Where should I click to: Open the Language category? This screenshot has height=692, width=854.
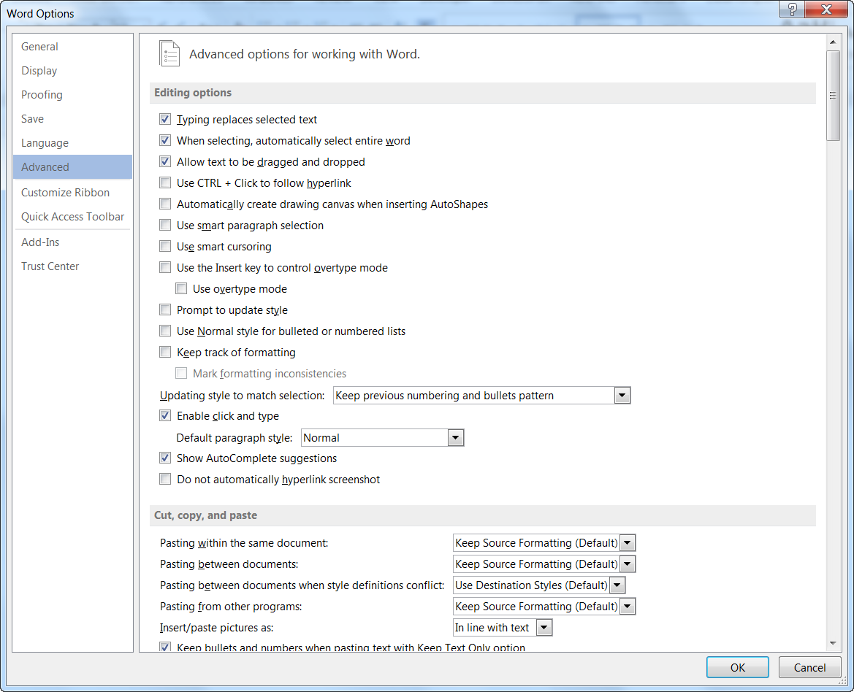pyautogui.click(x=72, y=143)
